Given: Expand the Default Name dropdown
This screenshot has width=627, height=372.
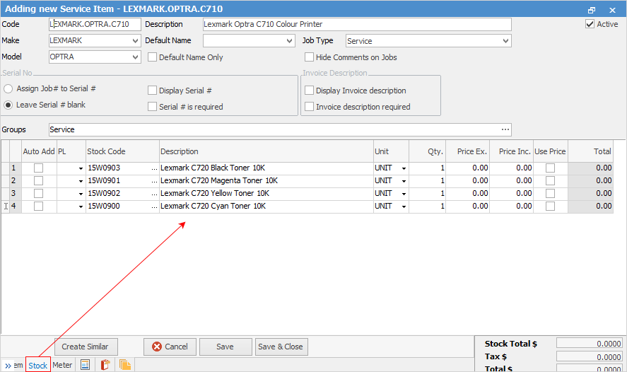Looking at the screenshot, I should point(290,41).
